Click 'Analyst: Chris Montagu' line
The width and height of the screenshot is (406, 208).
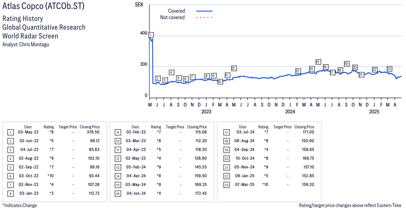click(x=26, y=45)
